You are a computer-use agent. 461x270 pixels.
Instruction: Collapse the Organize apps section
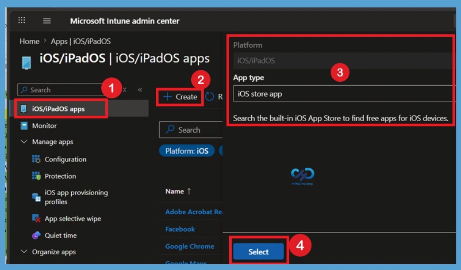coord(24,252)
